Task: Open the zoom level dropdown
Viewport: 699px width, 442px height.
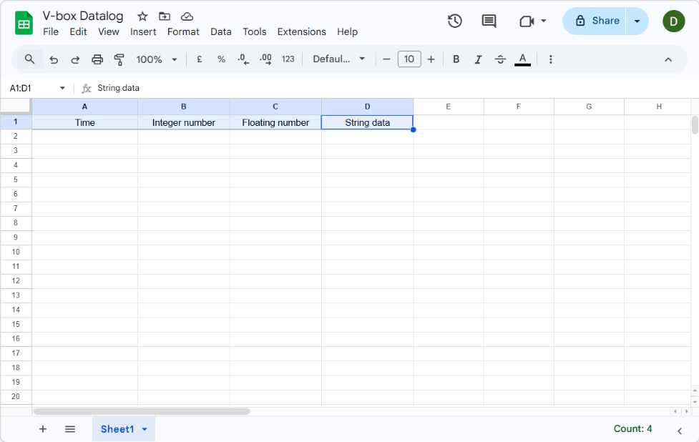Action: 174,59
